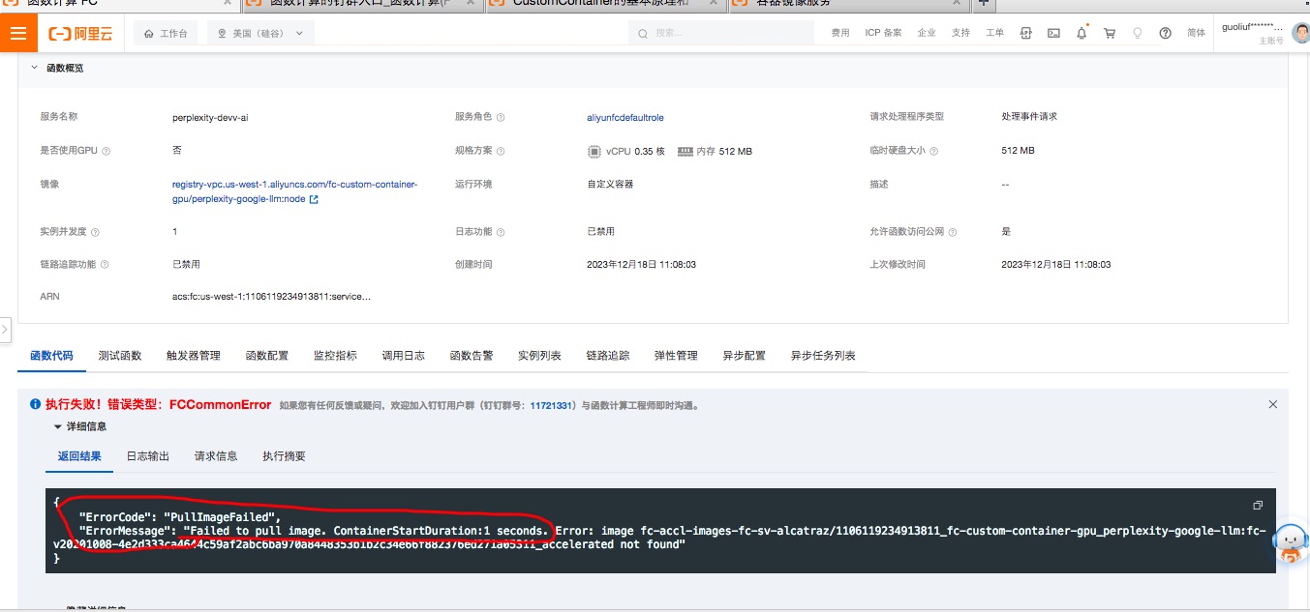Open the 费用 menu
Viewport: 1310px width, 612px height.
point(840,33)
